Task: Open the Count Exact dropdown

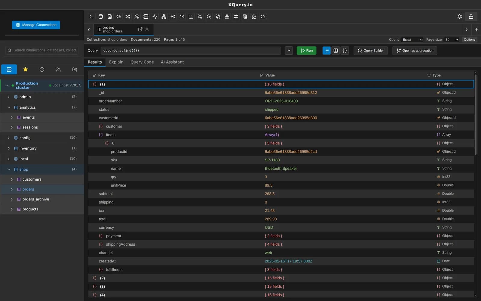Action: click(412, 40)
